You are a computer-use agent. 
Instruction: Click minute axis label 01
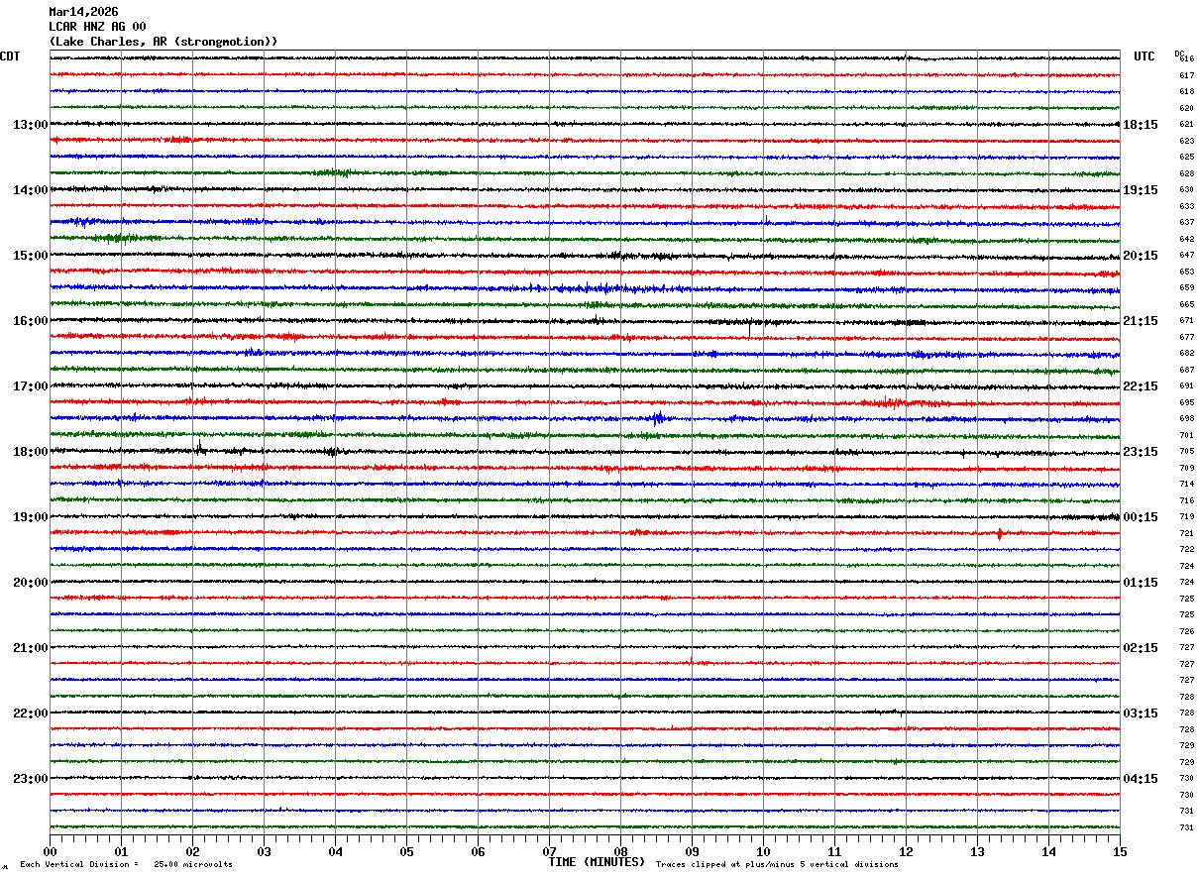[121, 851]
